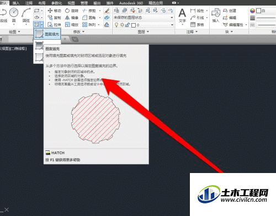The image size is (276, 216).
Task: Select the Polyline draw tool
Action: click(x=3, y=15)
